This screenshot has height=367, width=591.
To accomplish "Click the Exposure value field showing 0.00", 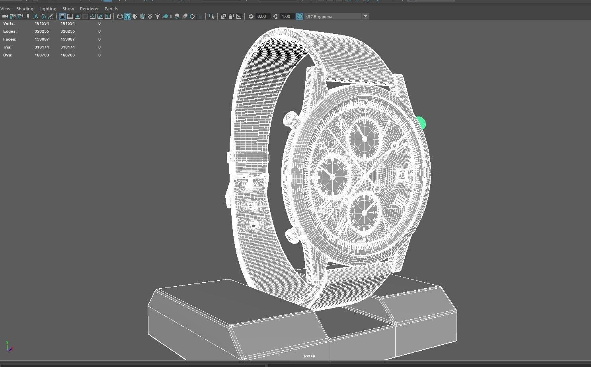I will pyautogui.click(x=263, y=16).
